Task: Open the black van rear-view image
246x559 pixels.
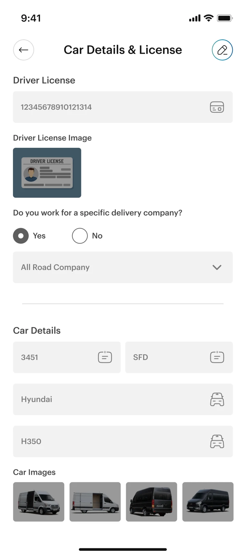Action: point(151,502)
